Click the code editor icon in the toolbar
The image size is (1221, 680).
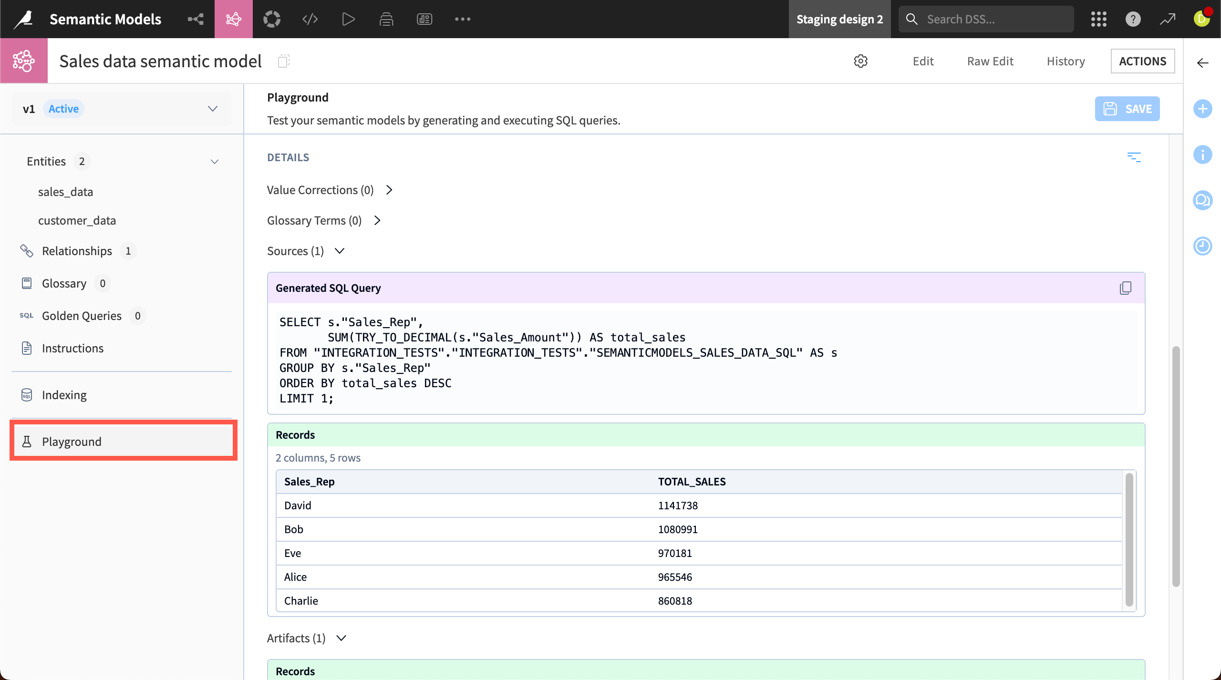[310, 19]
